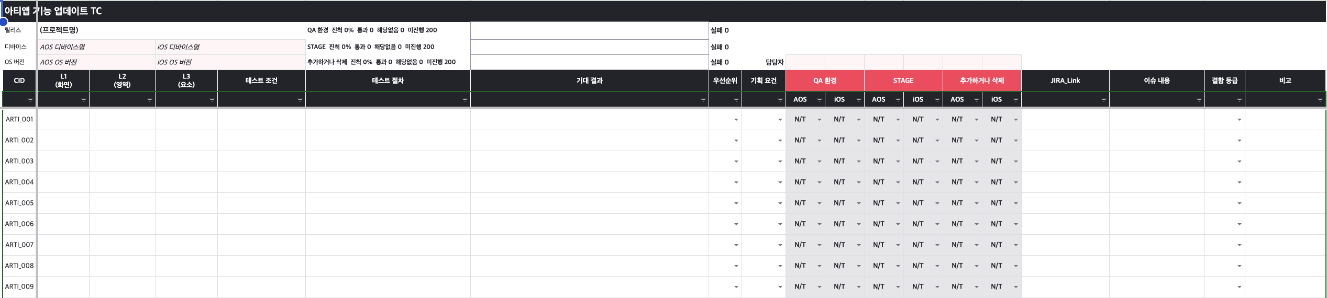Click the title 아티앱 기능 업데이트 TC
Screen dimensions: 1327x298
[53, 11]
